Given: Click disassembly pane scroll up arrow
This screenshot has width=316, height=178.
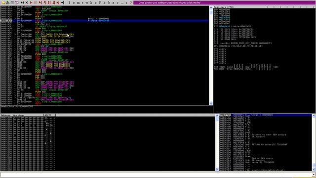Looking at the screenshot, I should pos(211,7).
